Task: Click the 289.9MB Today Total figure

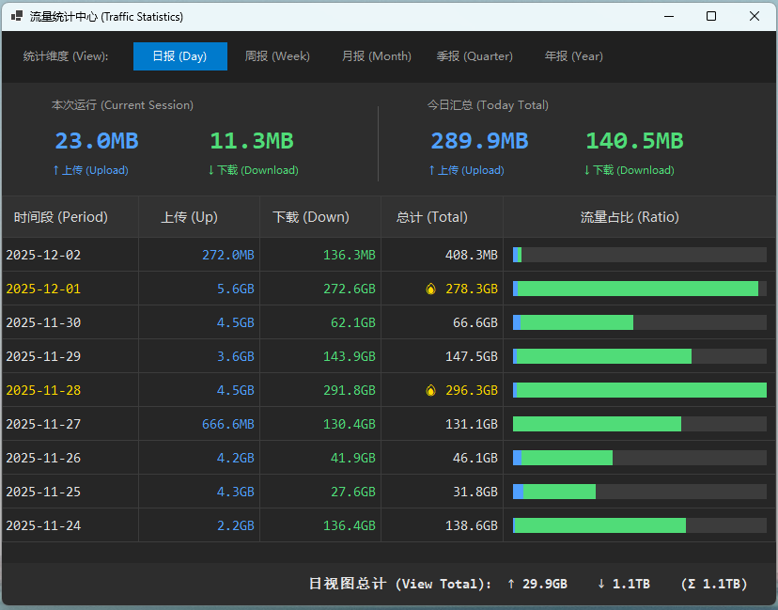Action: tap(479, 141)
